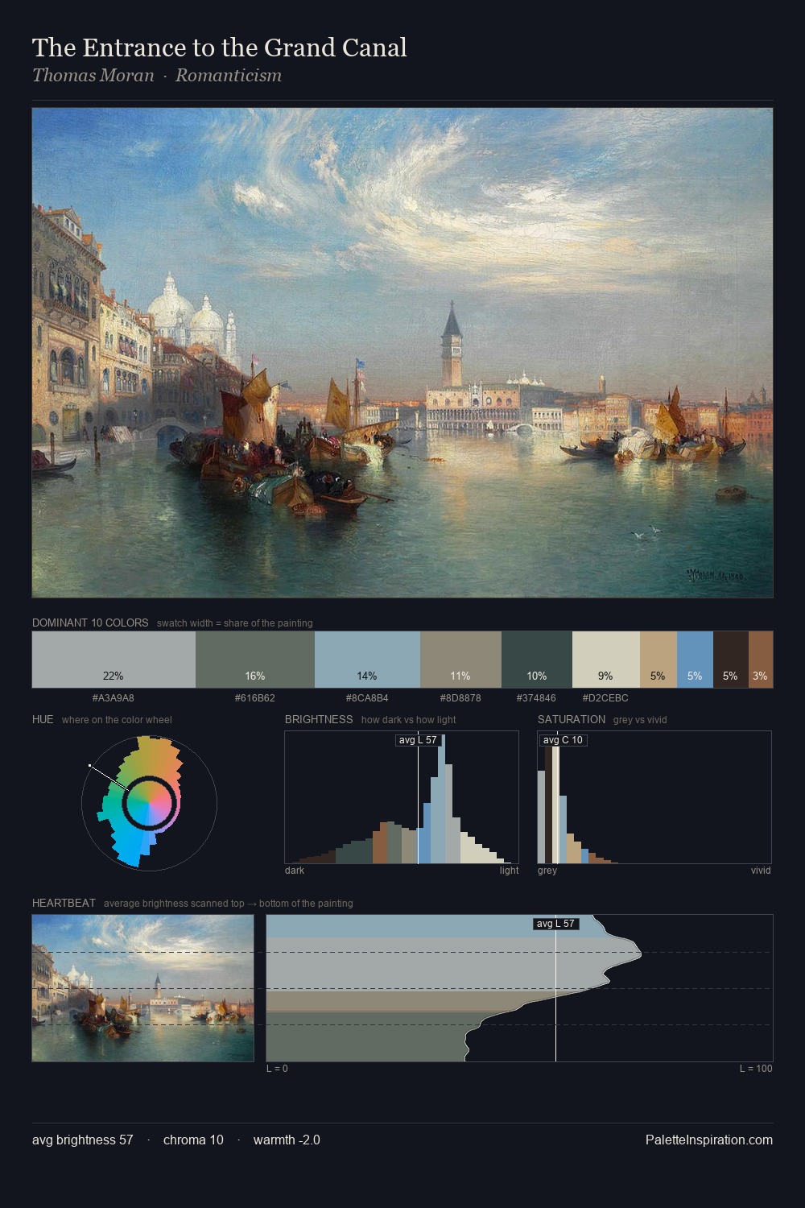Click the hex code #8CA8B4
The height and width of the screenshot is (1208, 805).
[x=367, y=698]
